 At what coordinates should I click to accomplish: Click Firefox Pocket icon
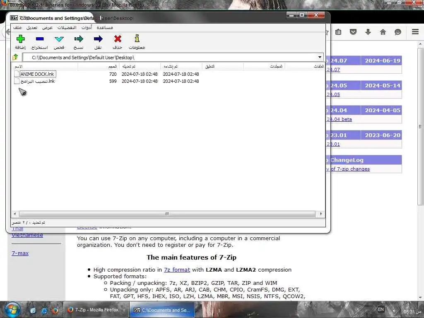(x=353, y=32)
